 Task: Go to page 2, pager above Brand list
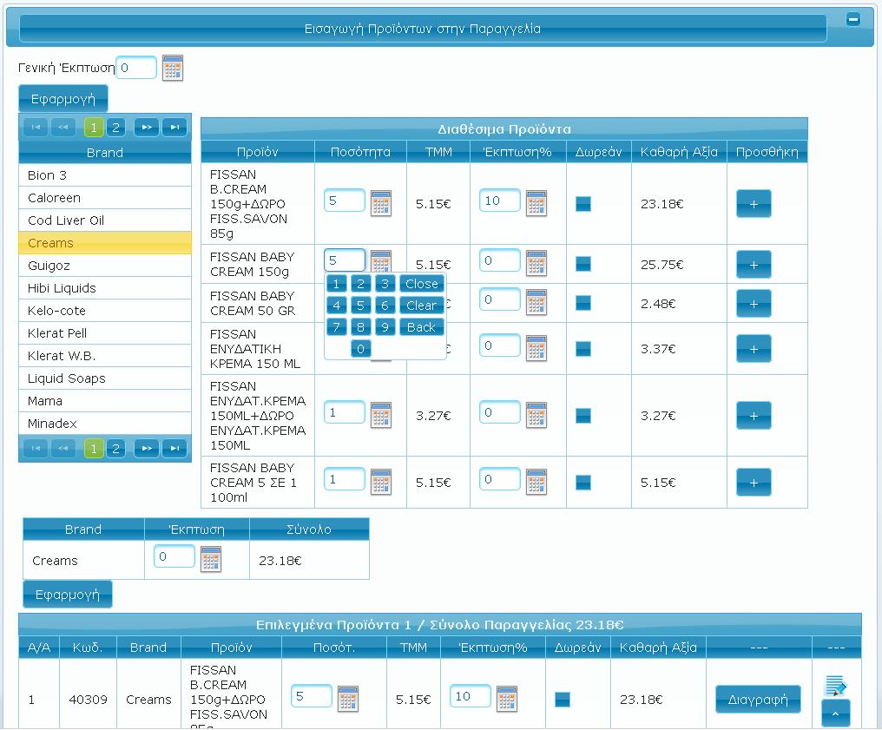[x=115, y=128]
